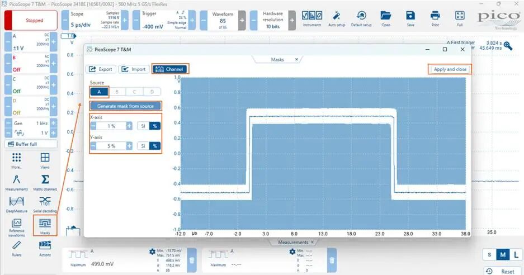Save the capture with Save icon
This screenshot has width=524, height=275.
410,18
